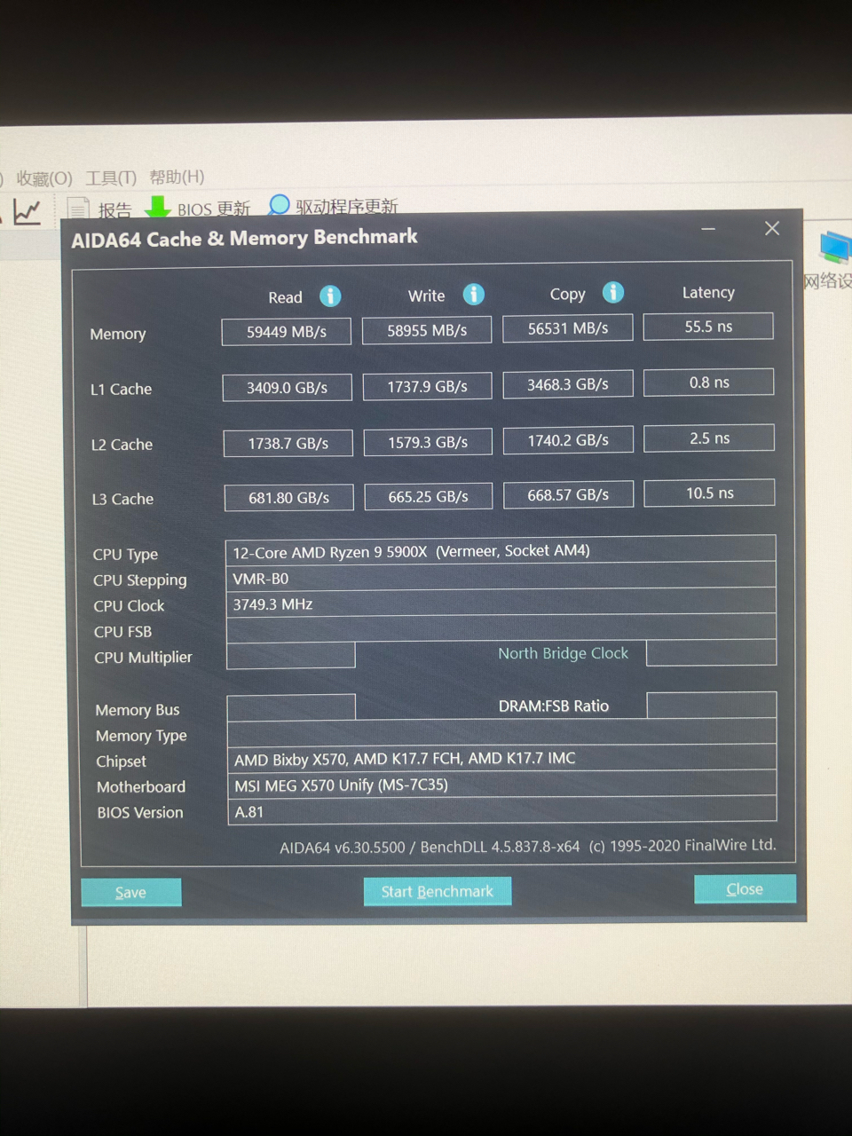
Task: Click the North Bridge Clock value field
Action: 711,652
